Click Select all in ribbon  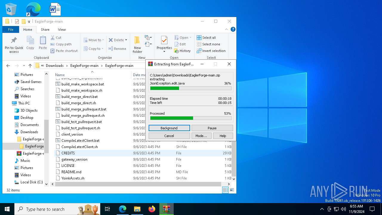pos(206,38)
